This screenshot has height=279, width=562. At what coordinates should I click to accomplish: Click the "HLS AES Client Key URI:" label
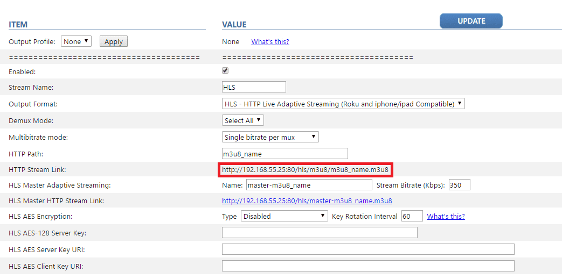(x=46, y=267)
